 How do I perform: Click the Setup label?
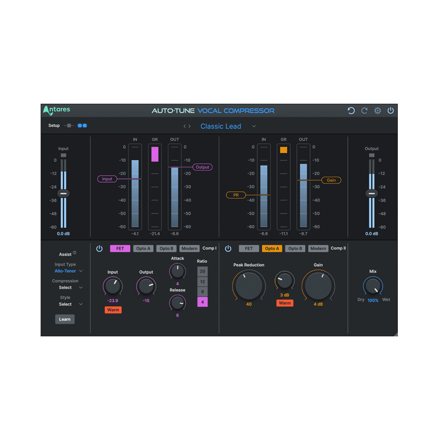[54, 126]
